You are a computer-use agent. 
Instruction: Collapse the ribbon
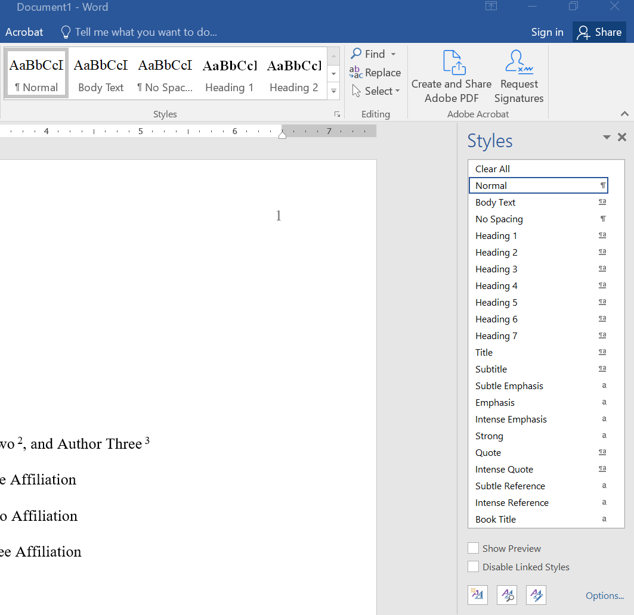pos(624,114)
